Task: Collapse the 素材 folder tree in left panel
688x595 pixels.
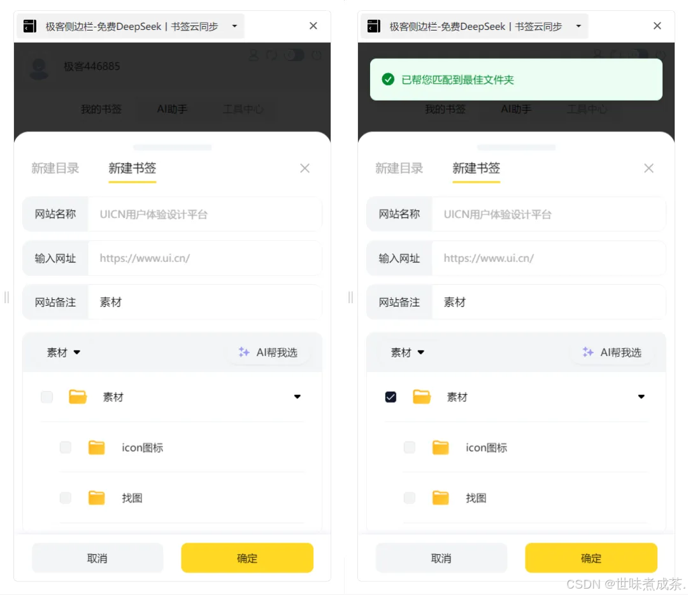Action: (x=297, y=397)
